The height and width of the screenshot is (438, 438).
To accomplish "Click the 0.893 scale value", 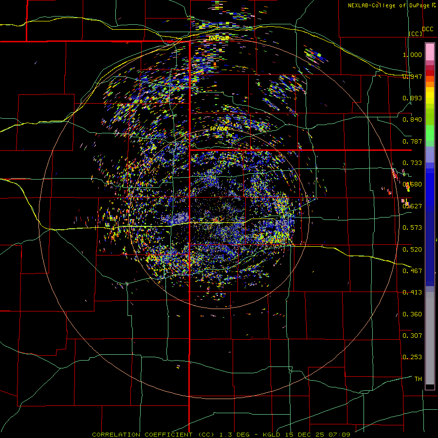I will click(412, 98).
